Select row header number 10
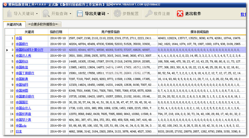This screenshot has width=249, height=138. click(x=10, y=91)
